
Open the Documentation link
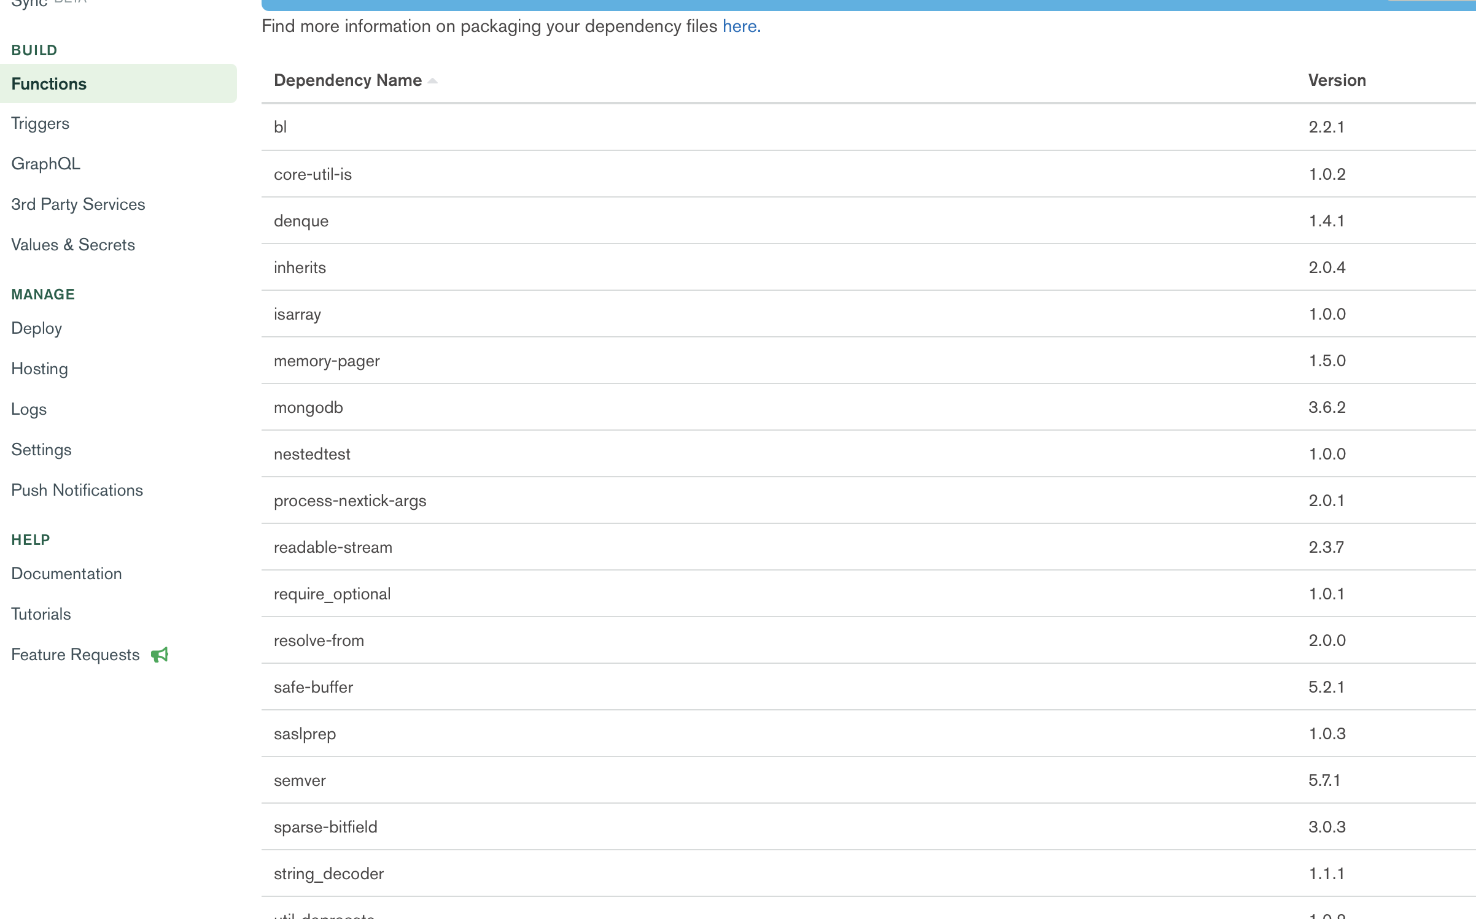pyautogui.click(x=66, y=574)
